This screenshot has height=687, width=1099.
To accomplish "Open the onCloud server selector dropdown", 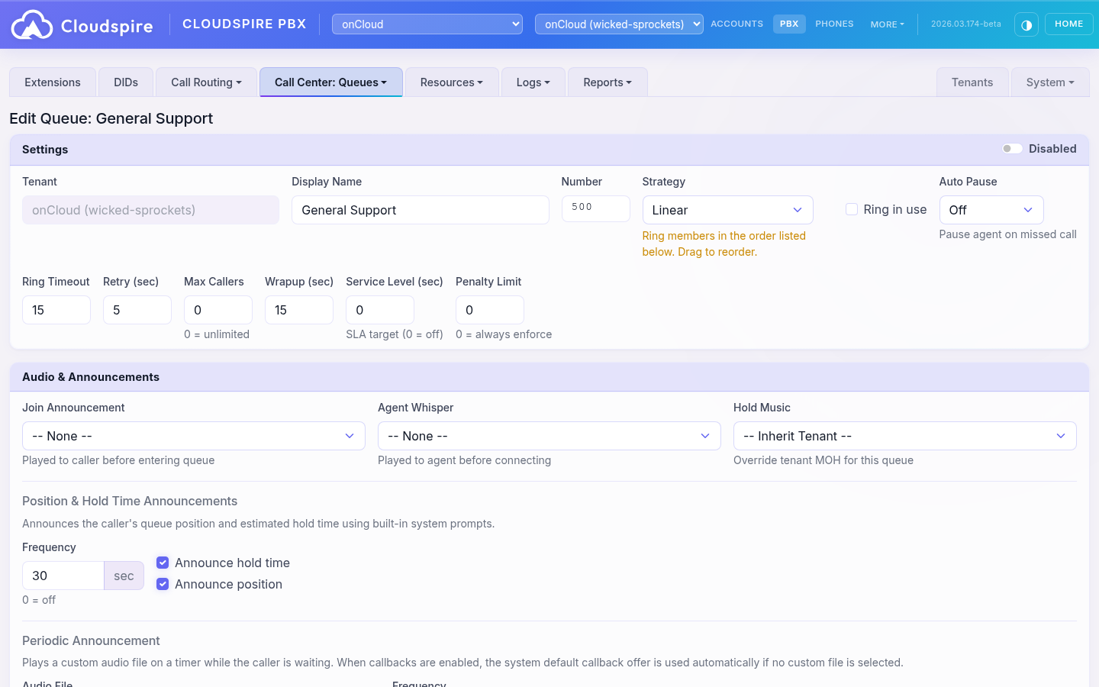I will pos(427,24).
